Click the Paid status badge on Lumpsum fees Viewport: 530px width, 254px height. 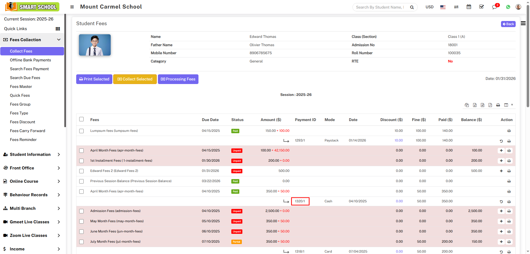(x=235, y=131)
